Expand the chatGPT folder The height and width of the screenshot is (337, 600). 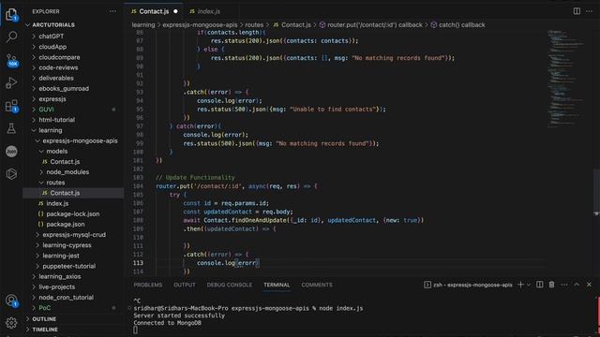52,37
